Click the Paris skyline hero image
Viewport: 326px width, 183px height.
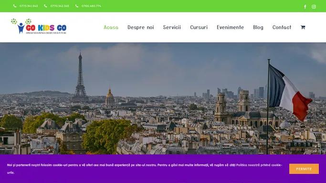click(163, 98)
